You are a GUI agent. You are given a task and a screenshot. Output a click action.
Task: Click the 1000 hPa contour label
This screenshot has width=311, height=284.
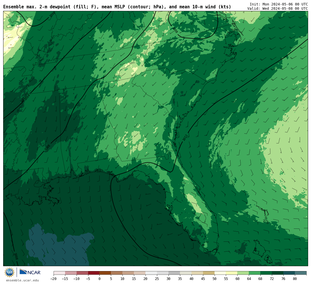(52, 15)
